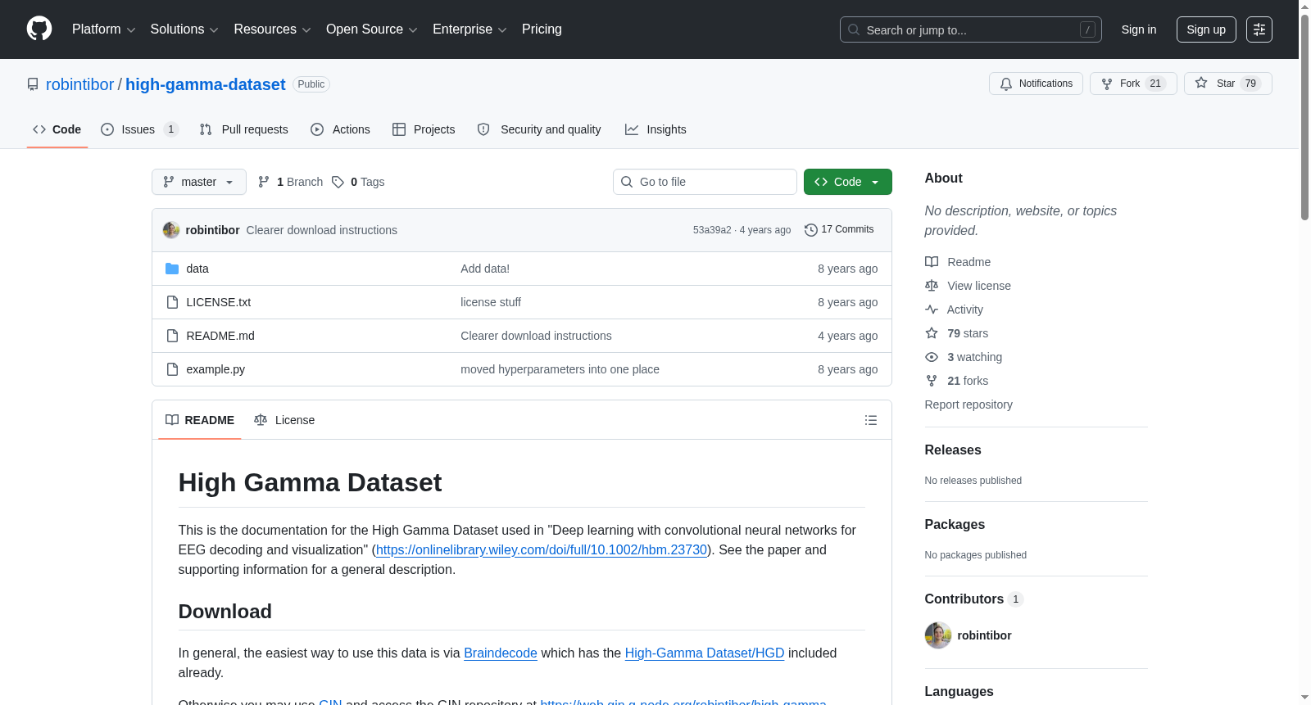Select the README tab
Image resolution: width=1311 pixels, height=705 pixels.
click(200, 420)
